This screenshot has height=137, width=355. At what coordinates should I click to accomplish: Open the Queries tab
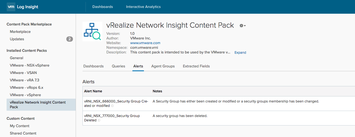[118, 66]
